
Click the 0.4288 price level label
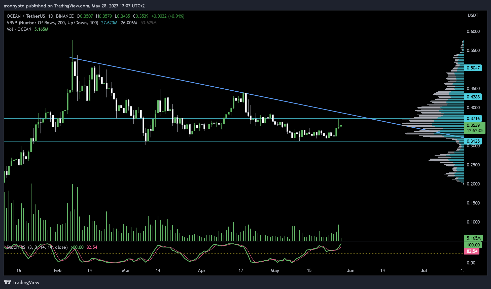click(473, 97)
